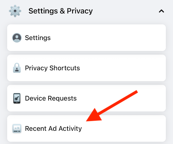Click the empty space between heading and chevron

[x=126, y=11]
